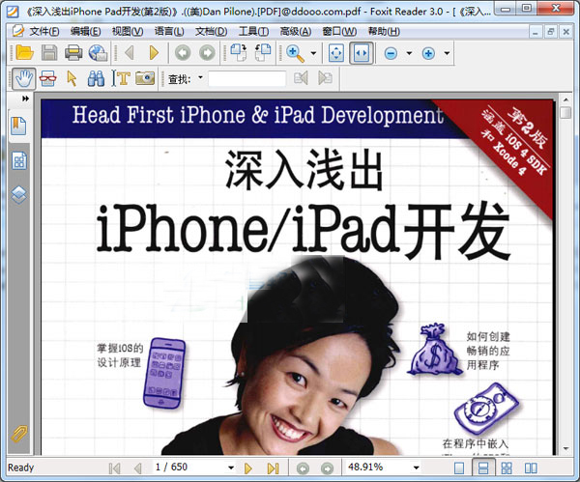The width and height of the screenshot is (580, 482).
Task: Click the vertical scrollbar thumb
Action: tap(565, 112)
